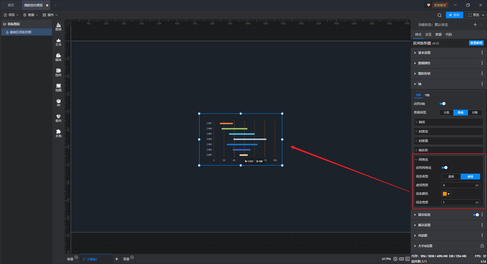
Task: Select the 媒体 media component icon
Action: click(x=58, y=57)
